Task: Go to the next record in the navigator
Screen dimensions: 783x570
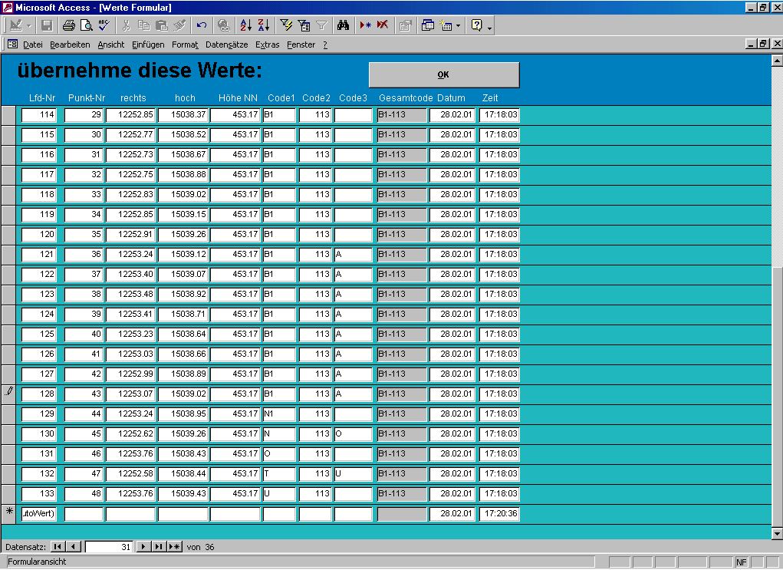Action: 143,547
